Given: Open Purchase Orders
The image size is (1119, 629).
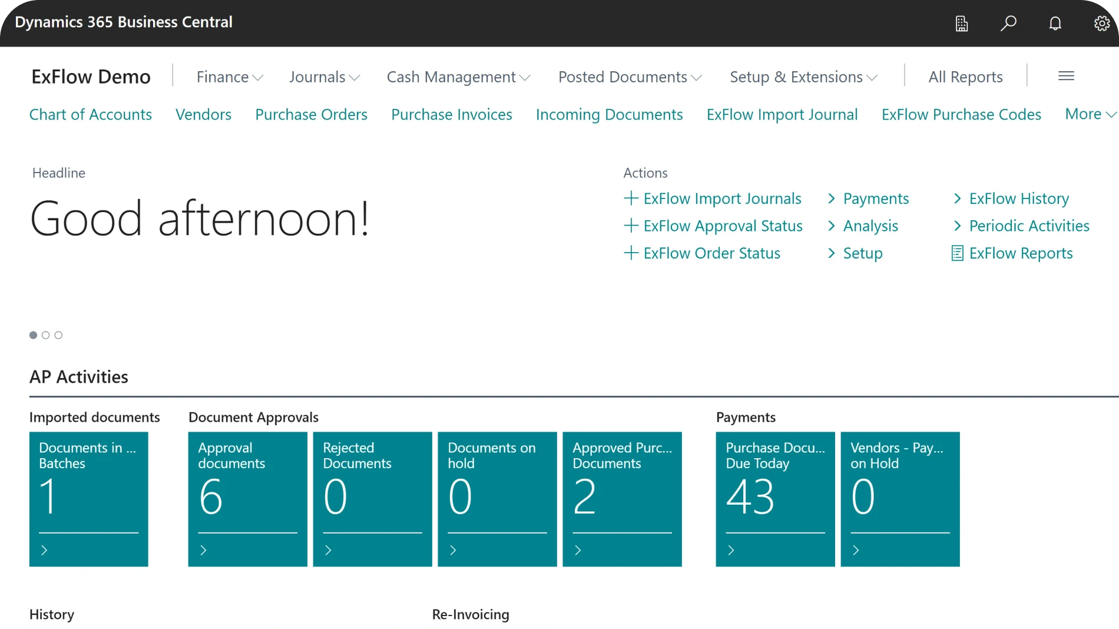Looking at the screenshot, I should pyautogui.click(x=311, y=114).
